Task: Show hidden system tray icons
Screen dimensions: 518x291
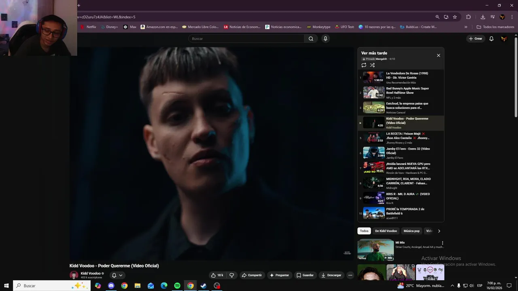Action: tap(452, 286)
